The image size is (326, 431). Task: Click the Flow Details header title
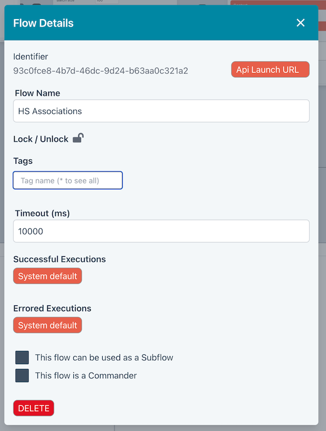pos(43,23)
